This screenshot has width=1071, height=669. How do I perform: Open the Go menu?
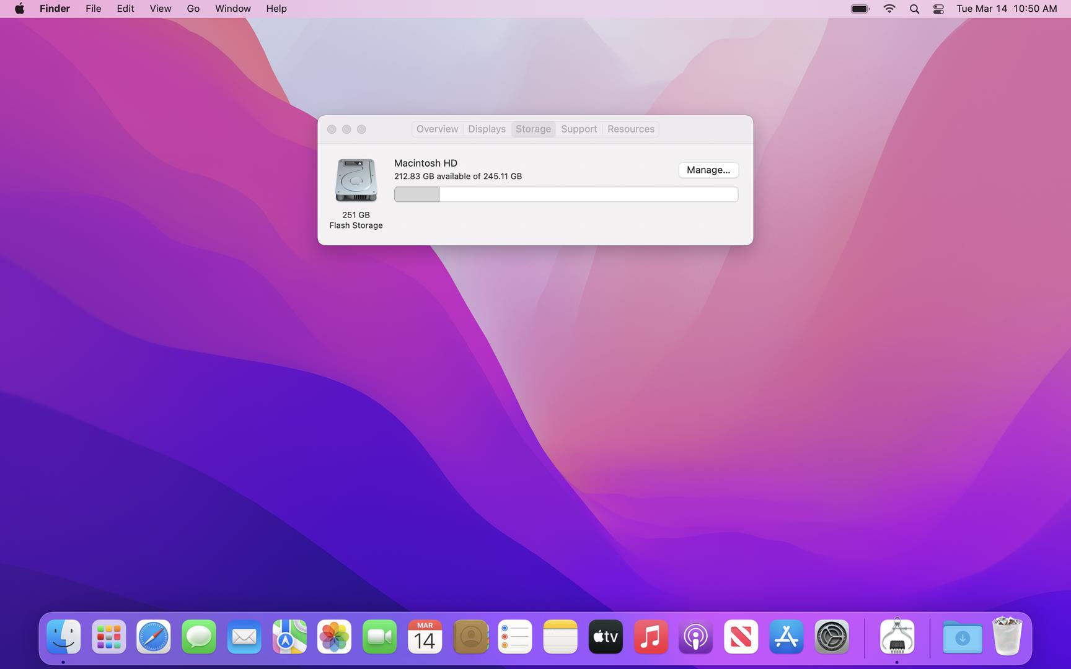tap(193, 9)
